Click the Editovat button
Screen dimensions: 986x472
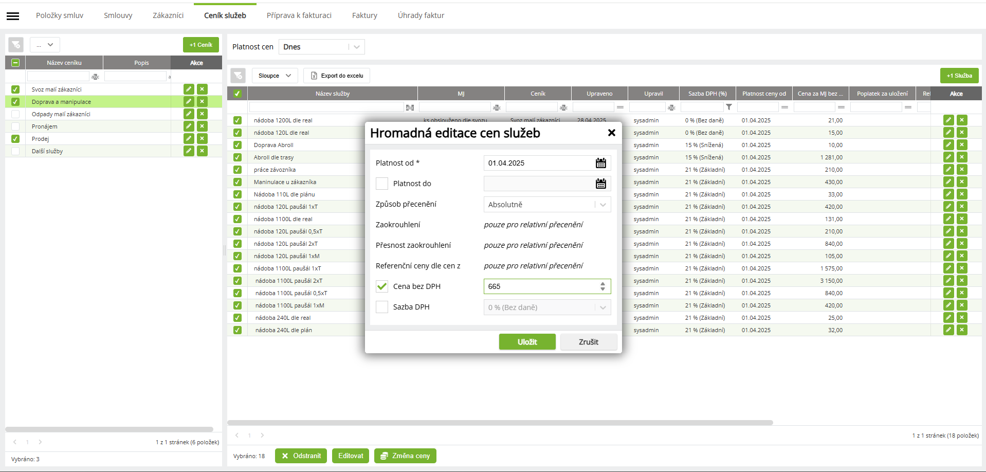351,456
